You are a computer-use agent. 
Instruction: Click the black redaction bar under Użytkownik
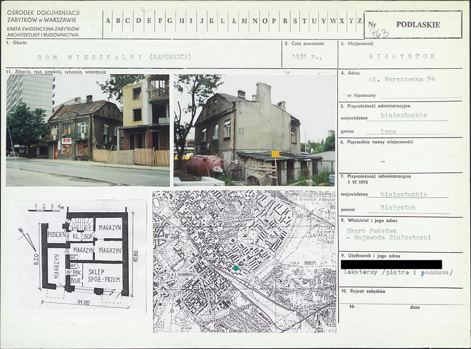391,265
